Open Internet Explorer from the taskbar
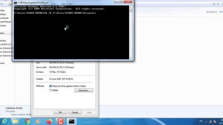 [x=5, y=122]
